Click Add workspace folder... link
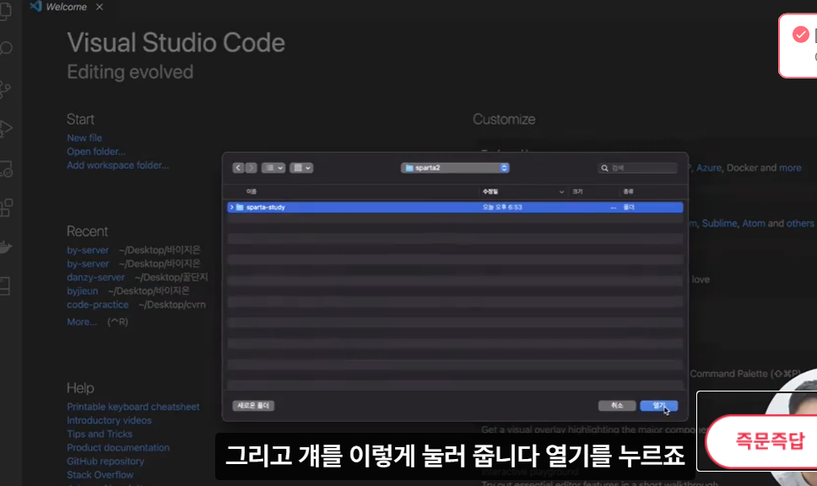The image size is (817, 486). click(118, 165)
